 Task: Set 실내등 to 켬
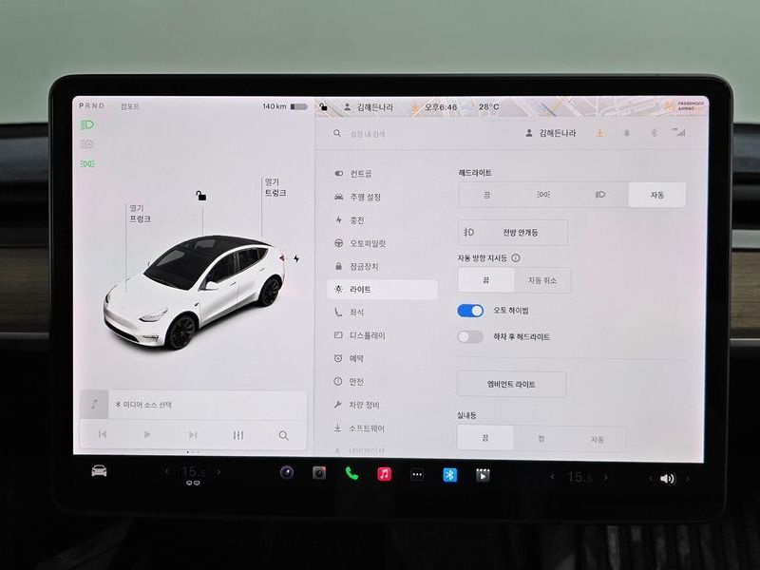click(541, 439)
